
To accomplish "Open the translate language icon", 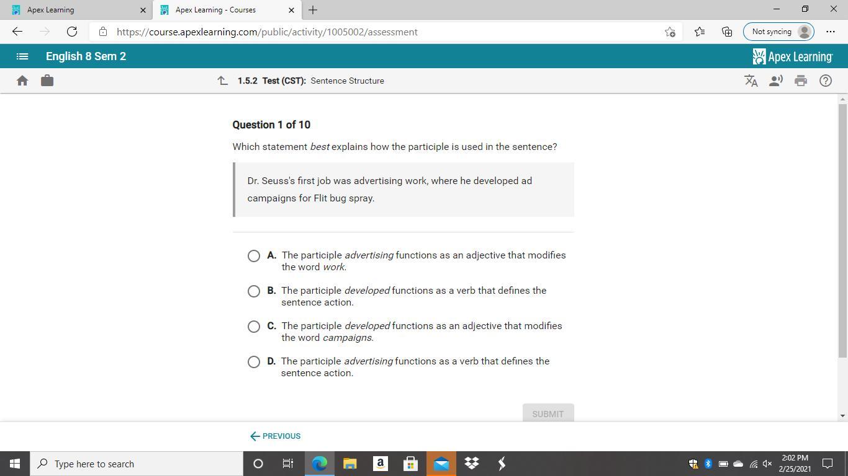I will point(751,81).
